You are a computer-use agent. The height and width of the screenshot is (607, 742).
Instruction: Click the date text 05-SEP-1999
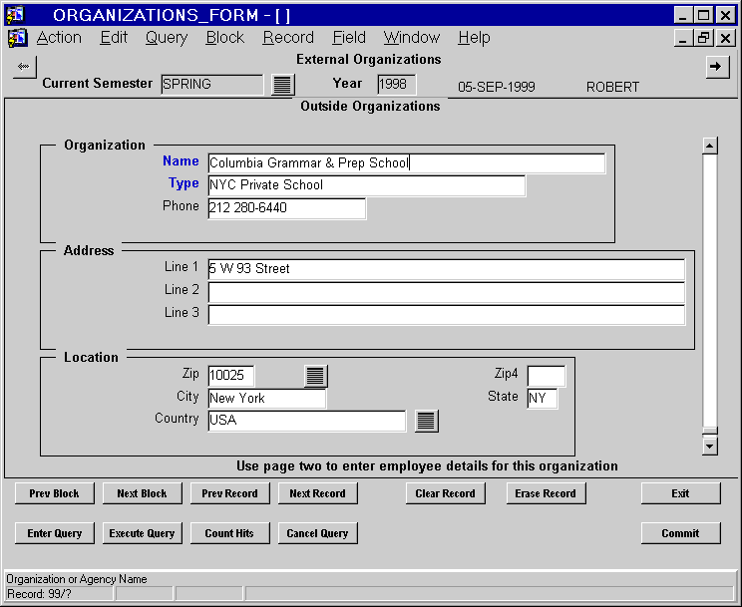coord(497,87)
